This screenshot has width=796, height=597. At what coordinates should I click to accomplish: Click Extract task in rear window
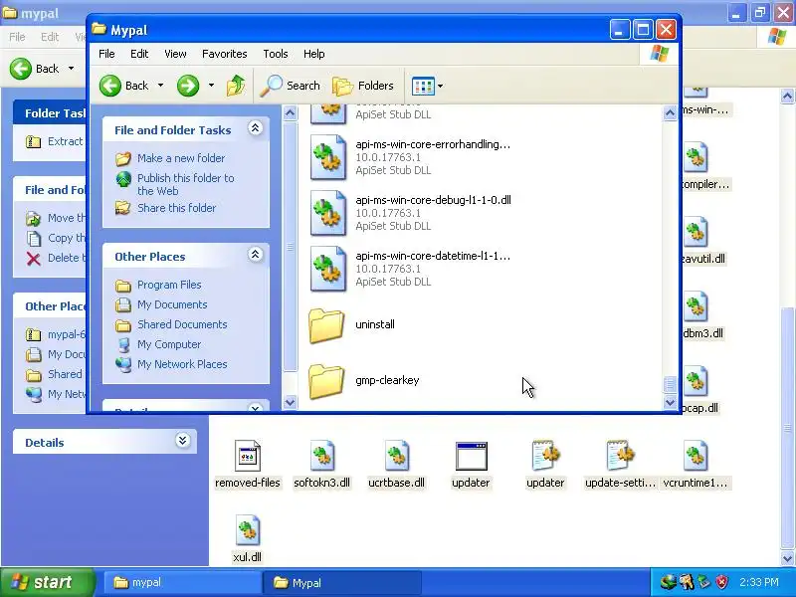click(x=54, y=141)
